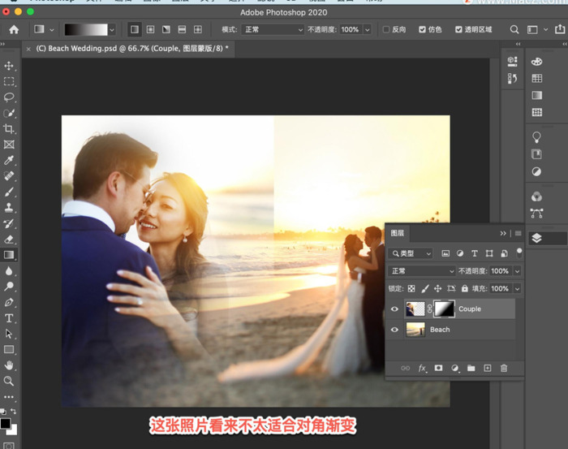
Task: Select the Crop tool
Action: coord(9,129)
